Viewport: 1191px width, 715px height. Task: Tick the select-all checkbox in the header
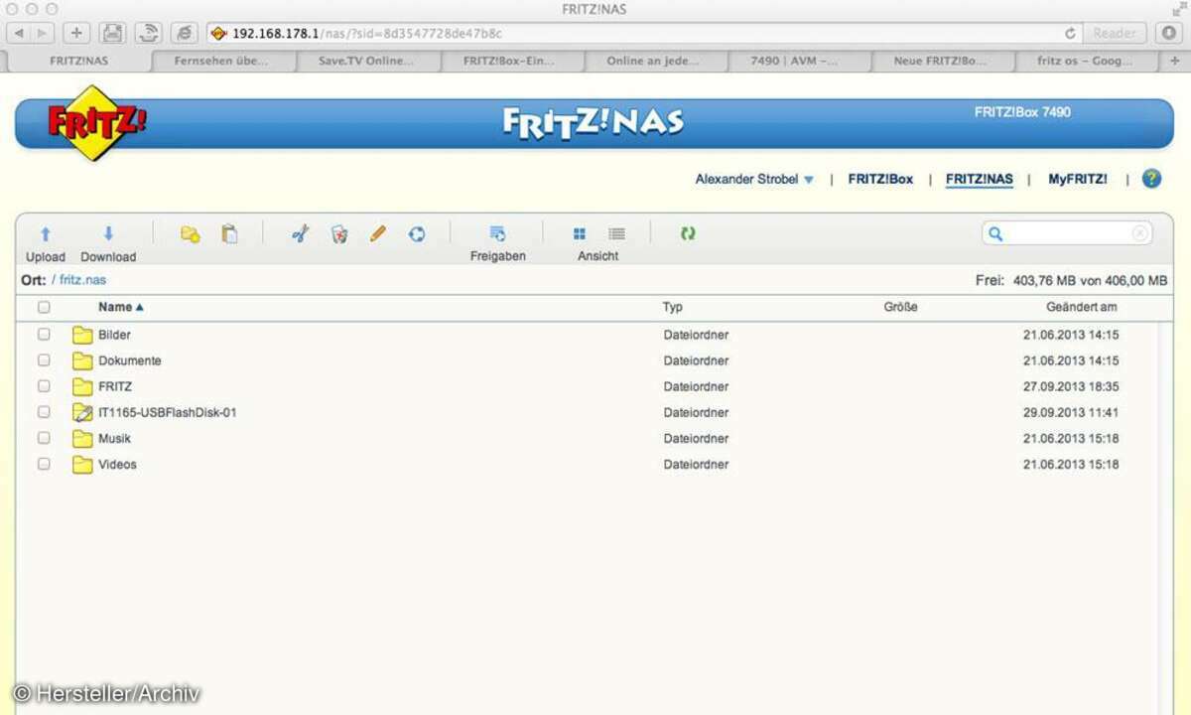tap(44, 308)
